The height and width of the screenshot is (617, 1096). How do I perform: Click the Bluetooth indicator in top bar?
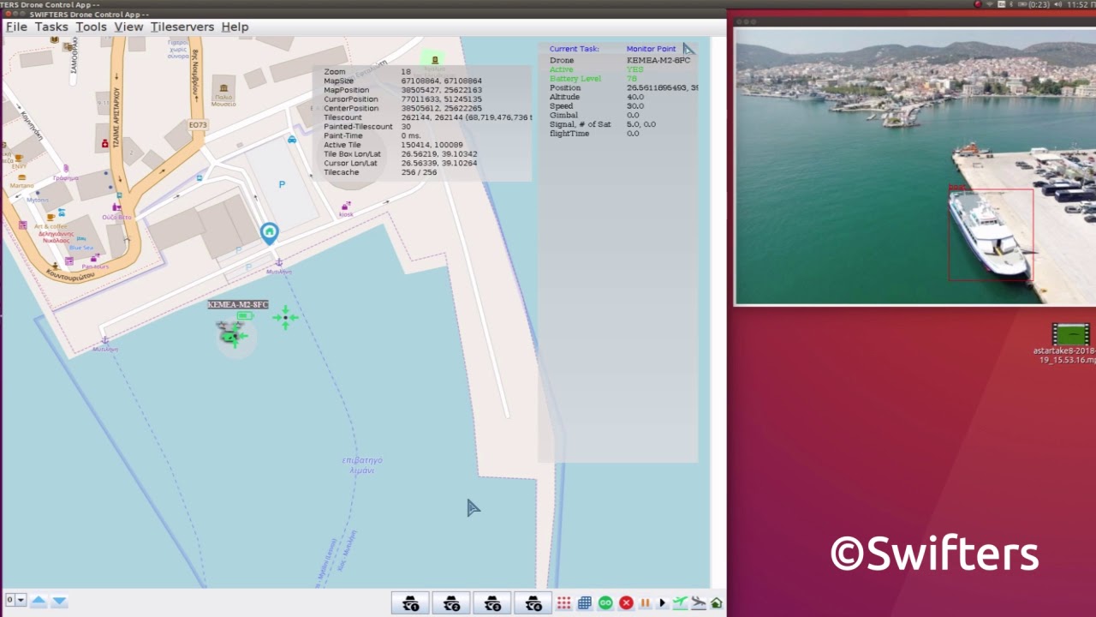point(1010,4)
